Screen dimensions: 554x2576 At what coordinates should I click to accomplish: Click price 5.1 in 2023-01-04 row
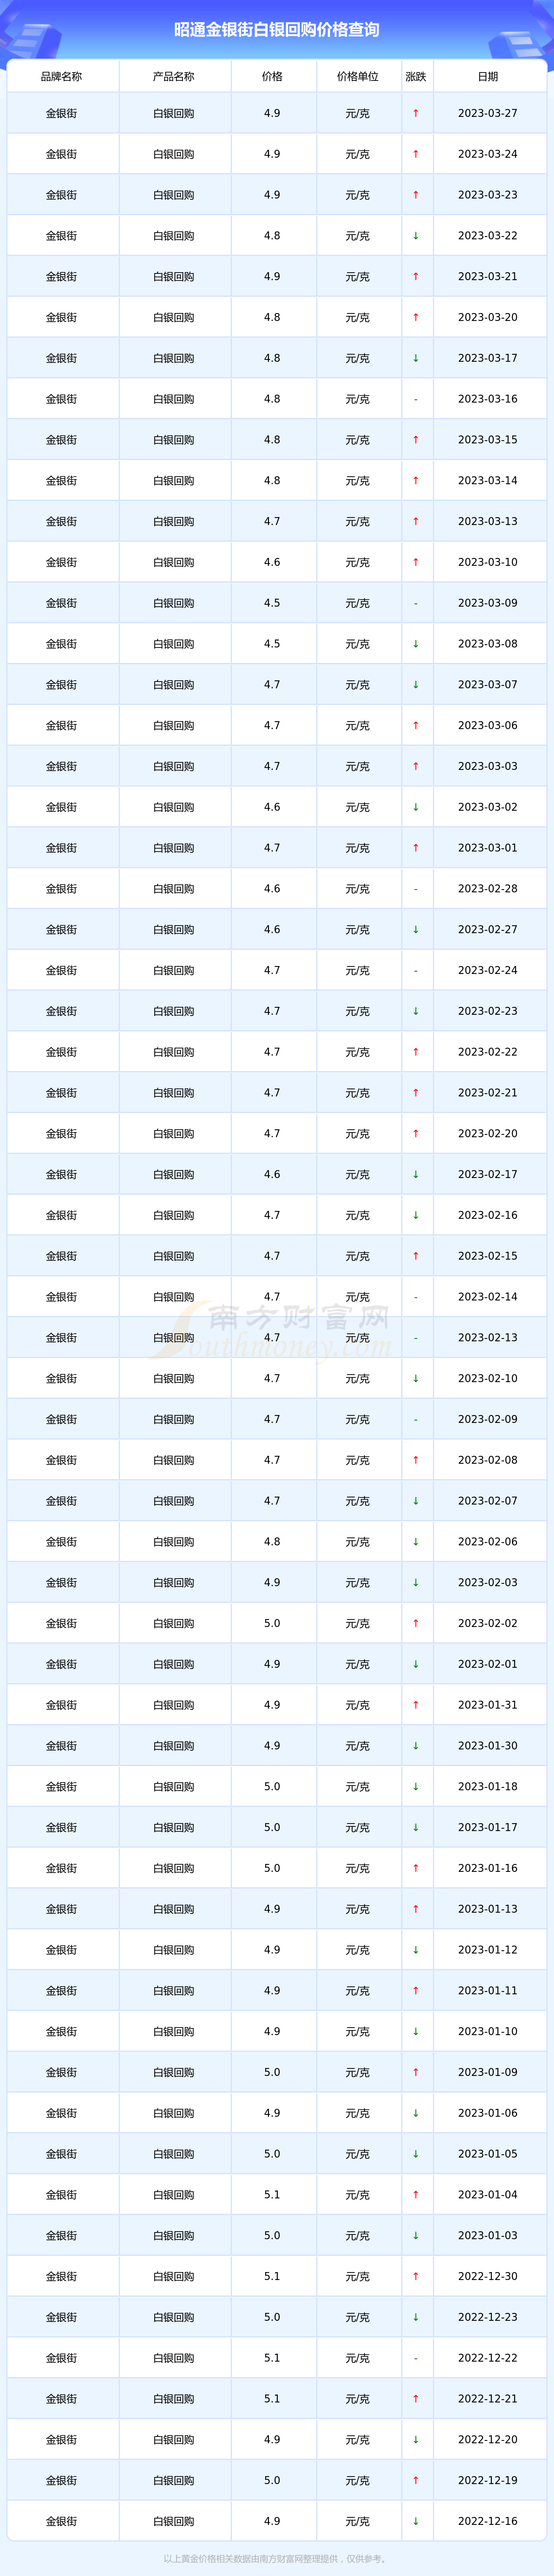[x=273, y=2195]
